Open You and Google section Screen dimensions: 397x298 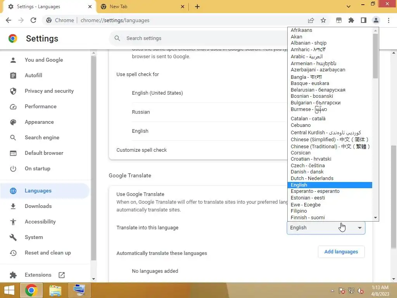pos(44,60)
